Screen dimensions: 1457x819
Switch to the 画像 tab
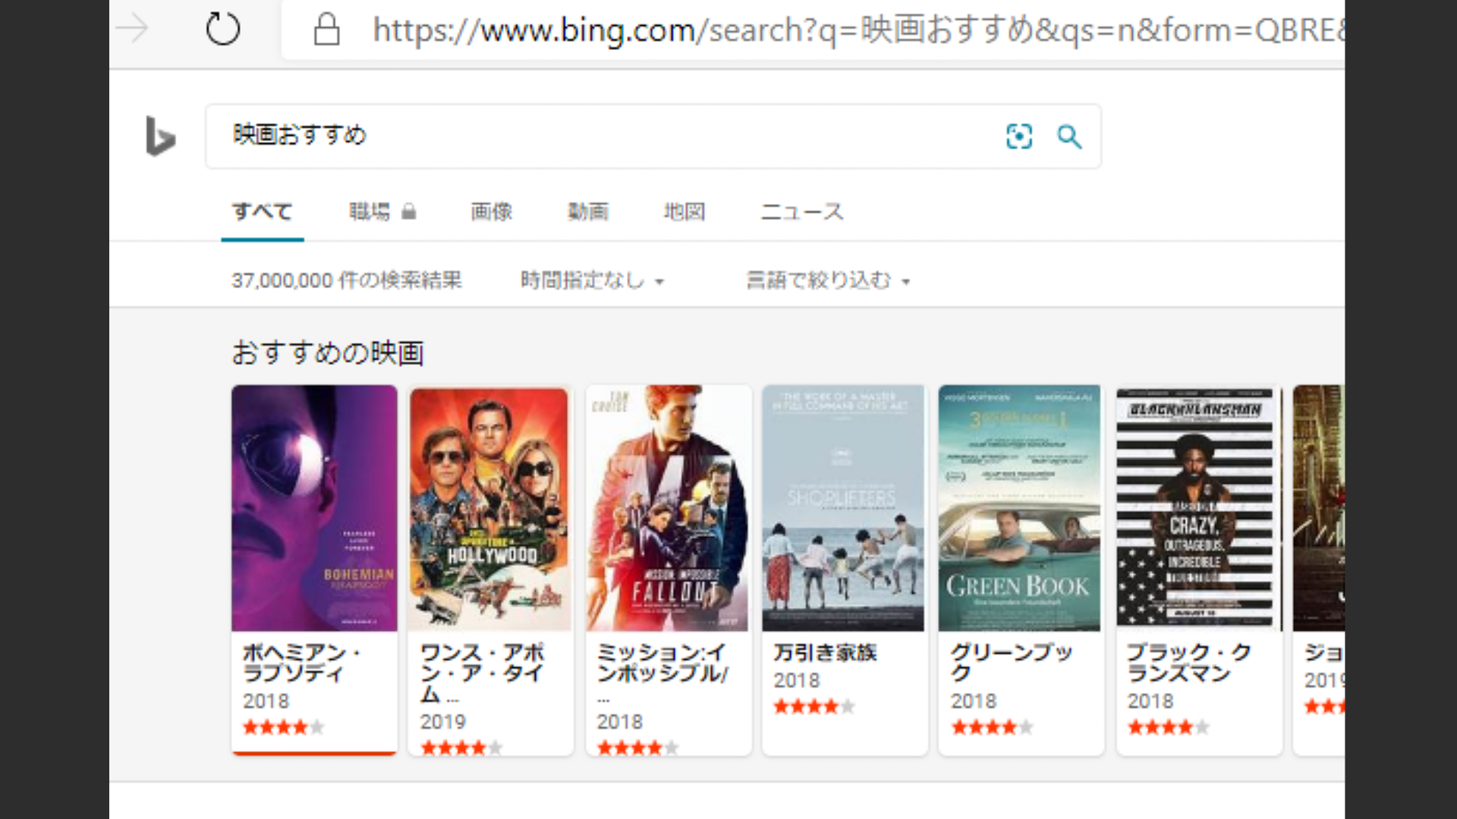pos(492,212)
